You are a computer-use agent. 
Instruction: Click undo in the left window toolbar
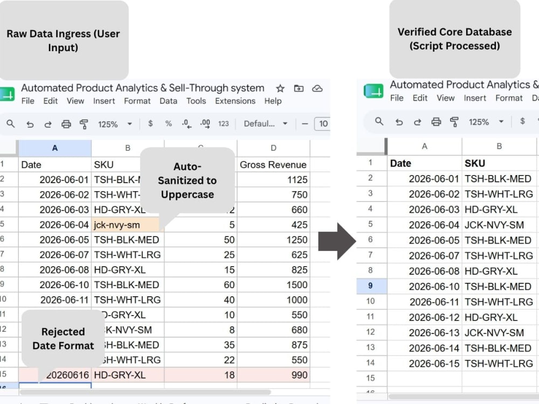coord(30,124)
